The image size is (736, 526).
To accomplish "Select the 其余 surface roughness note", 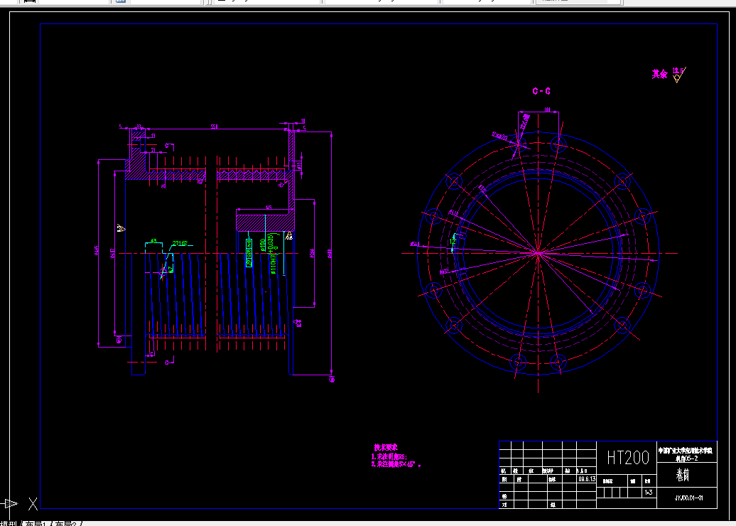I will 659,74.
